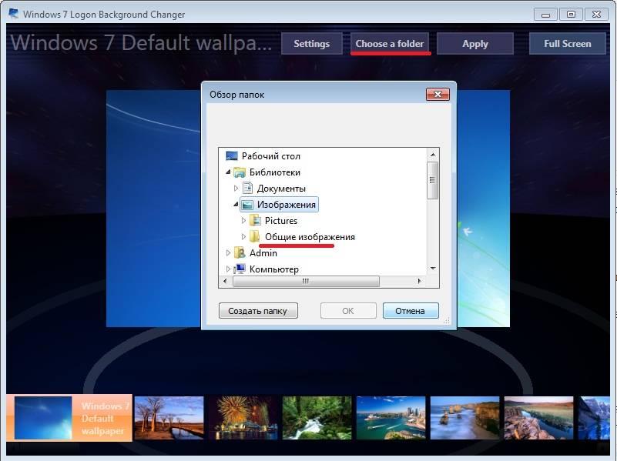617x461 pixels.
Task: Click the Документы document icon
Action: 247,189
